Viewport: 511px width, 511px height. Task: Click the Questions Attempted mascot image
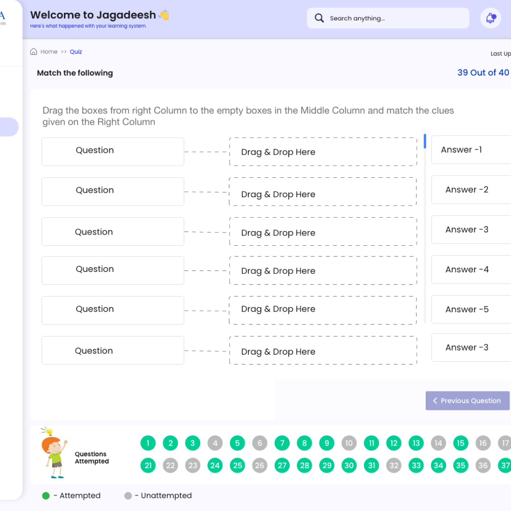pyautogui.click(x=54, y=453)
